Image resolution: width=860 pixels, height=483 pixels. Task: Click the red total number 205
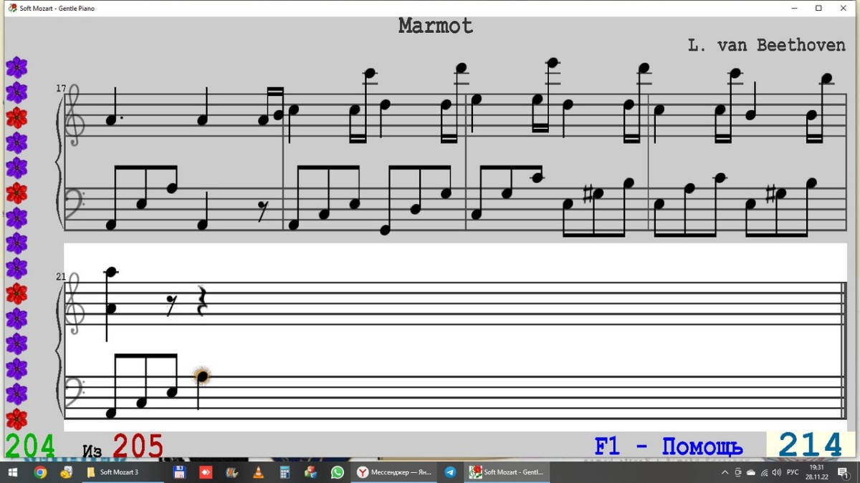(x=138, y=446)
